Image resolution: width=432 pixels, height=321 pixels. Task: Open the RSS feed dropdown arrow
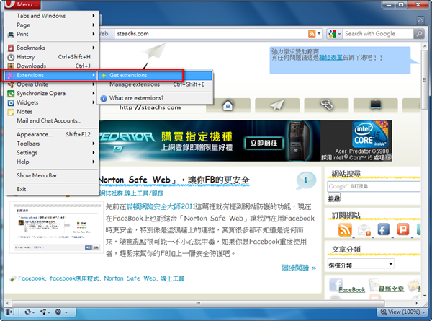coord(319,34)
